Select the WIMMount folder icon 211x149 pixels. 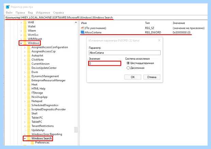pos(25,39)
